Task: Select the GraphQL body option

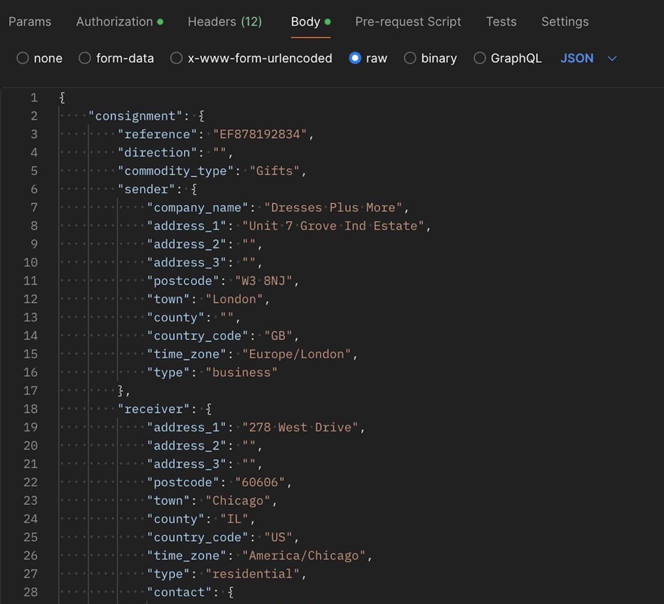Action: [x=480, y=58]
